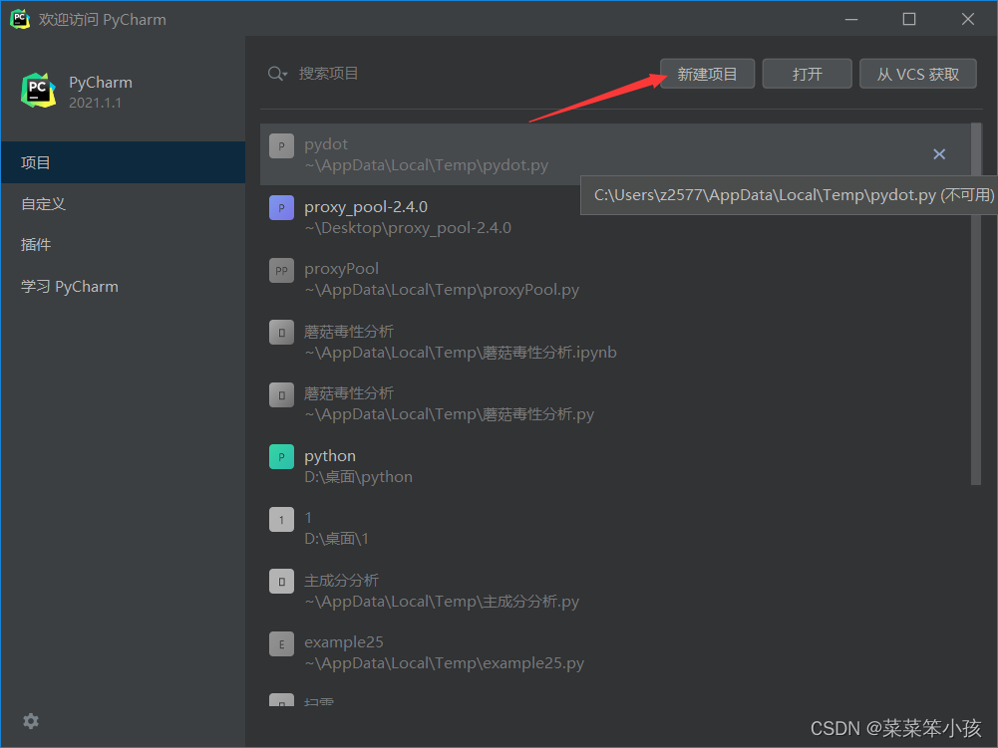Close the PyCharm welcome window
Viewport: 998px width, 748px height.
click(967, 19)
